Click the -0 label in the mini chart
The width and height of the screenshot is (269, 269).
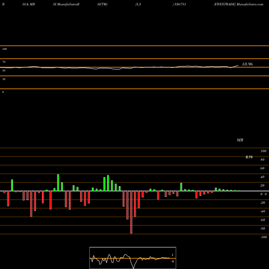(173, 261)
